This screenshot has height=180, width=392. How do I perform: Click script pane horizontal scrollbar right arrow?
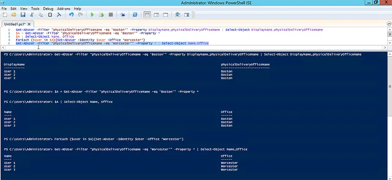(385, 47)
